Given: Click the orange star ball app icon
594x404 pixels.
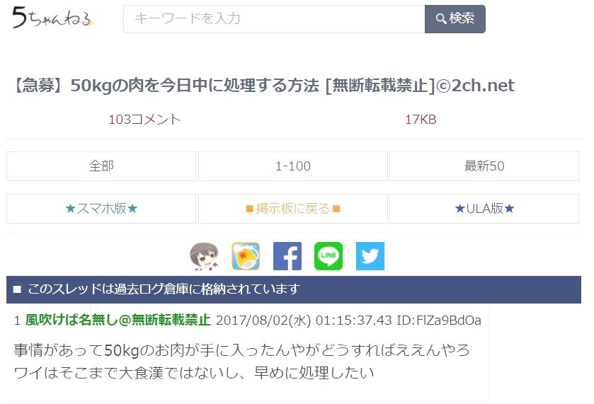Looking at the screenshot, I should click(x=246, y=256).
